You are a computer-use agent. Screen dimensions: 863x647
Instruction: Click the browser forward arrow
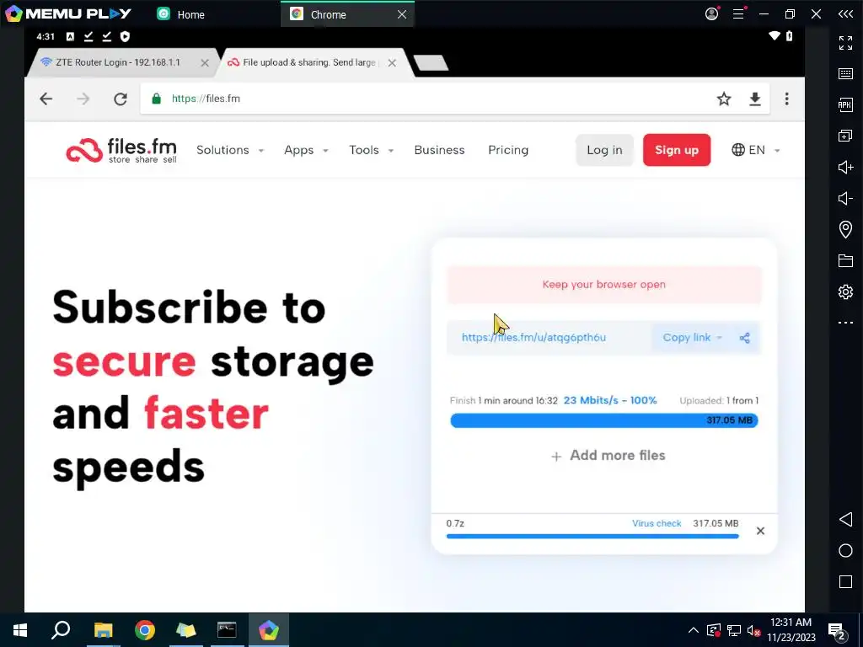83,99
